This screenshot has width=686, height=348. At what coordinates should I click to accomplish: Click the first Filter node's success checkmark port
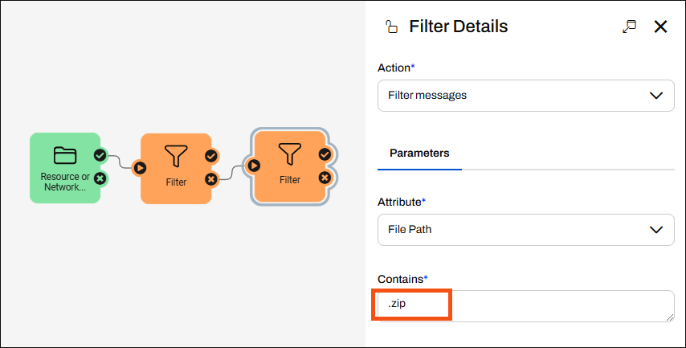[x=210, y=156]
